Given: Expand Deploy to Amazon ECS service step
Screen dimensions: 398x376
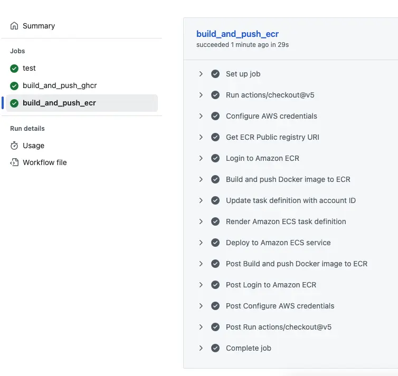Looking at the screenshot, I should click(201, 243).
